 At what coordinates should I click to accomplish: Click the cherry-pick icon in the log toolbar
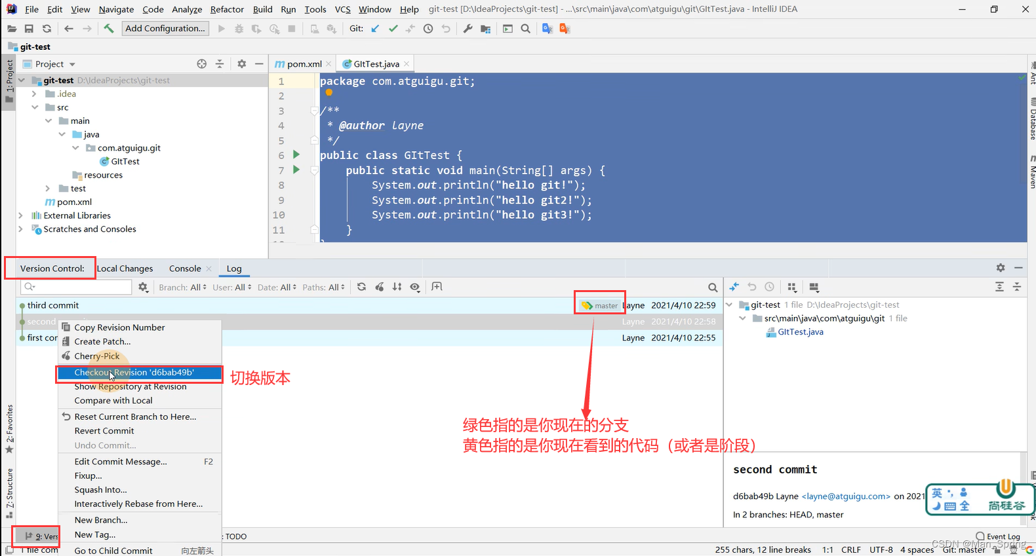tap(379, 287)
